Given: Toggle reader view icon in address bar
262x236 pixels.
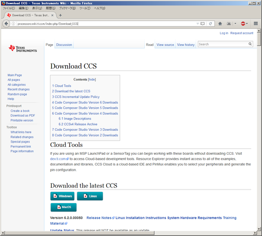Looking at the screenshot, I should pos(202,24).
